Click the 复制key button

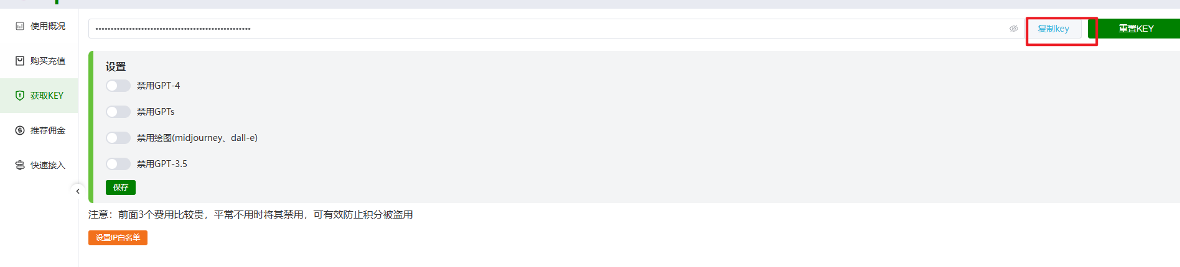(x=1054, y=29)
